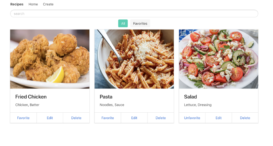Delete the Salad recipe
The width and height of the screenshot is (273, 146).
pos(245,118)
